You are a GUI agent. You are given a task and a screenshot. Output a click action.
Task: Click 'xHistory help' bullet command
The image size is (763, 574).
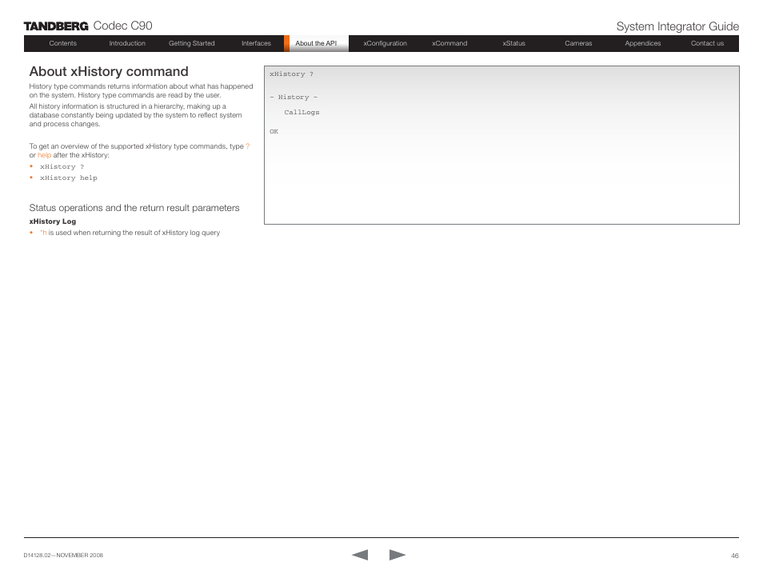[x=68, y=178]
